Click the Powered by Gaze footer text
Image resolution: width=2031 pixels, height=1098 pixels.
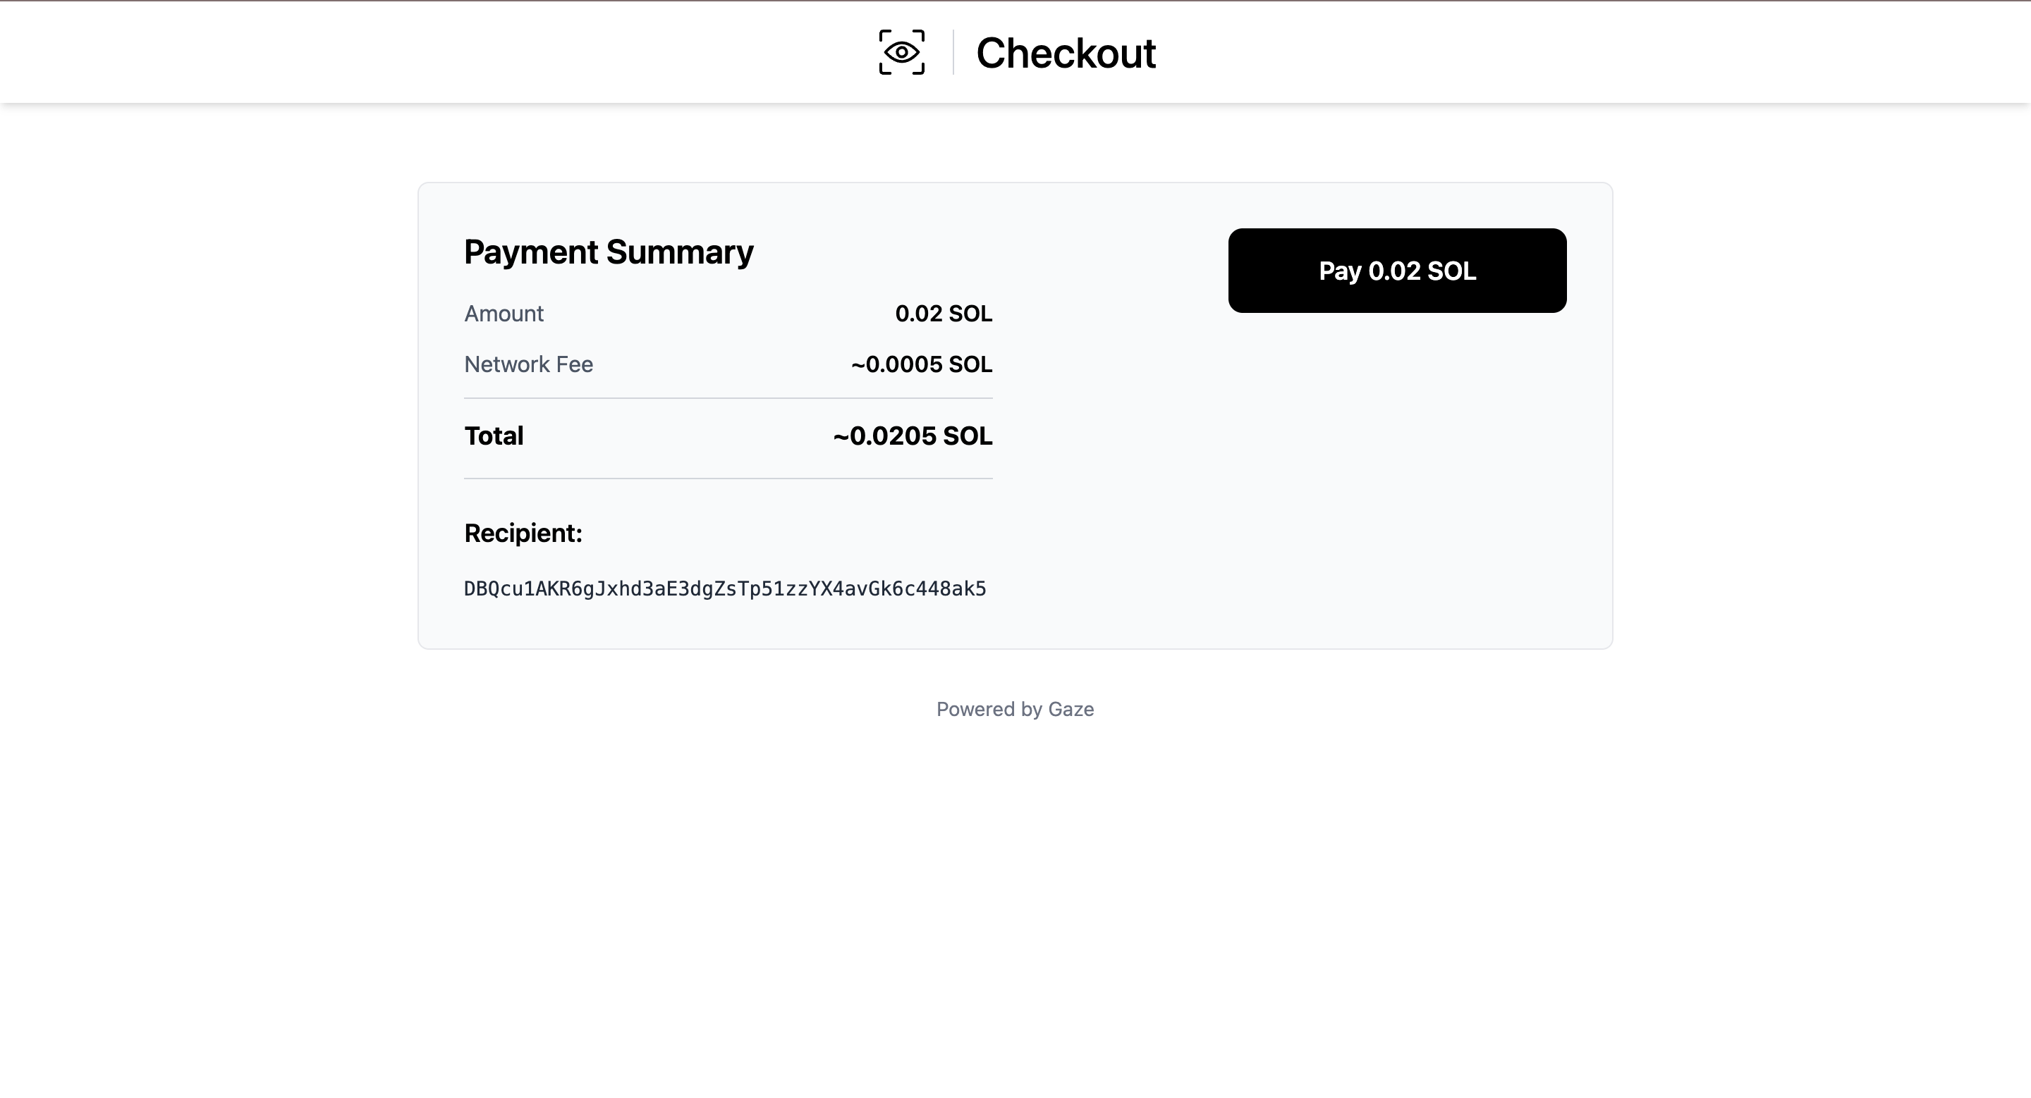tap(1015, 709)
